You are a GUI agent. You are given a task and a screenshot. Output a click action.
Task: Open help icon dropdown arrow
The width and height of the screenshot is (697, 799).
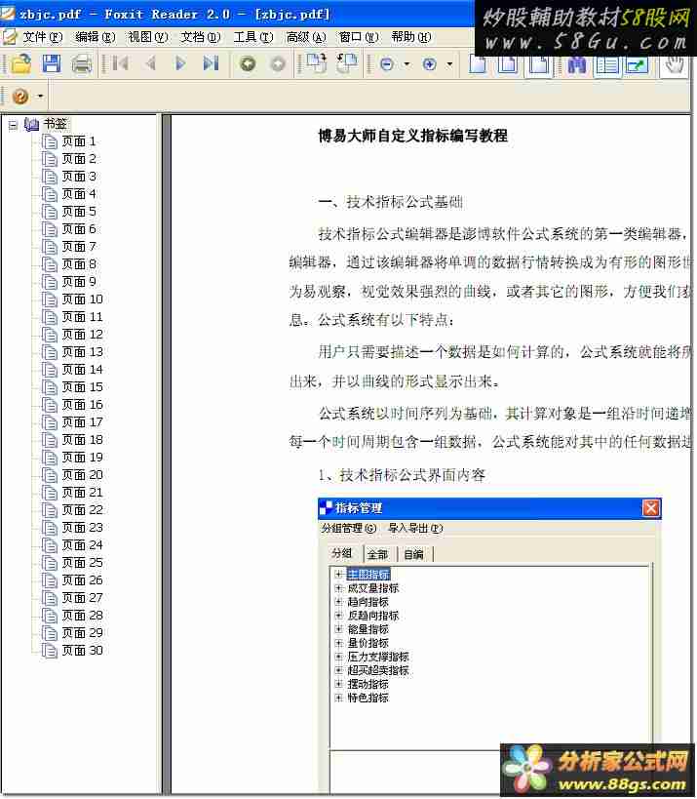pyautogui.click(x=40, y=96)
